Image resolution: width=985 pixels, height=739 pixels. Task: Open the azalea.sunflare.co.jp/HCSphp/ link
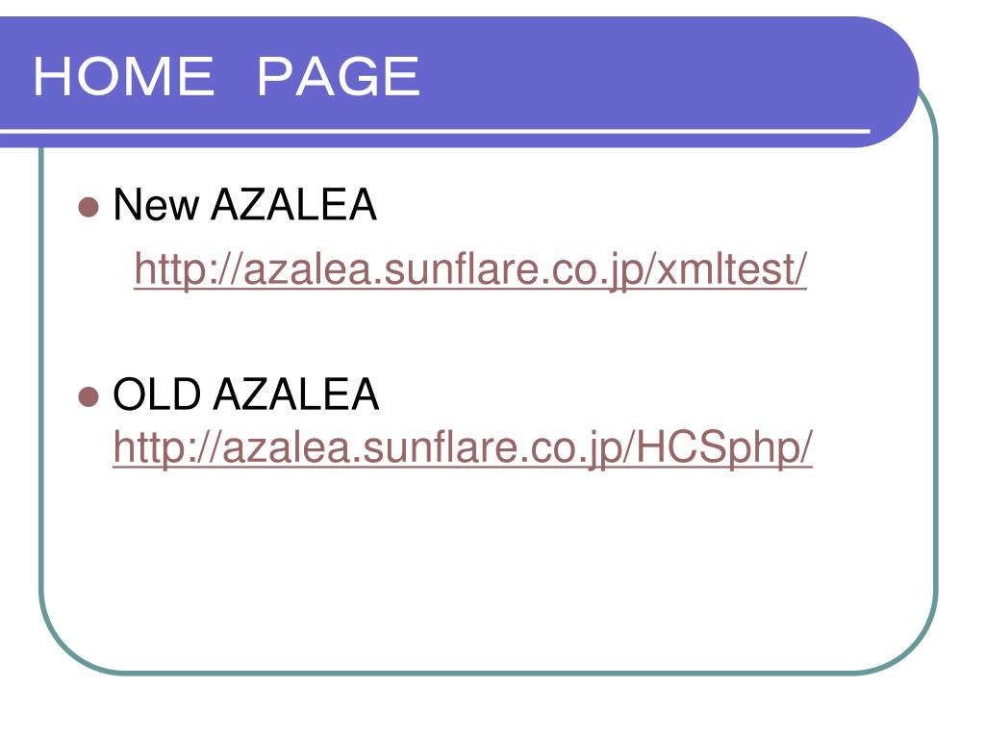tap(463, 447)
